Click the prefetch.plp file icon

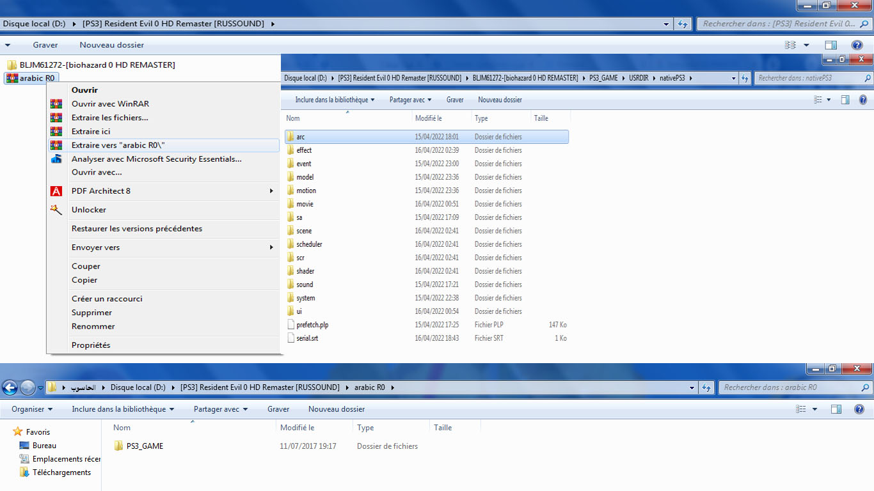point(290,325)
